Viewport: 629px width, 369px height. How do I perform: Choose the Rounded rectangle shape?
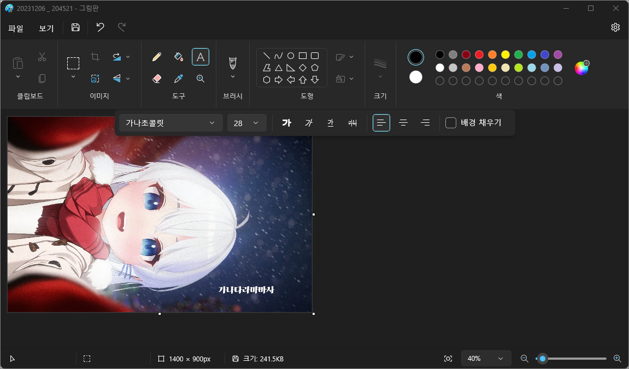point(315,56)
